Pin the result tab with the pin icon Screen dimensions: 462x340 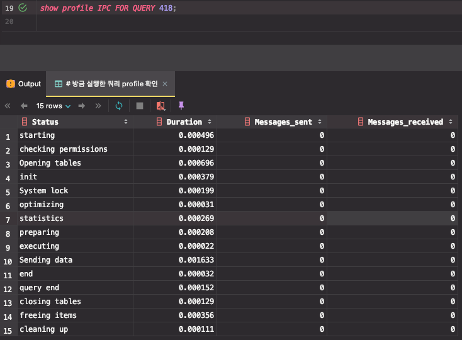click(x=181, y=106)
